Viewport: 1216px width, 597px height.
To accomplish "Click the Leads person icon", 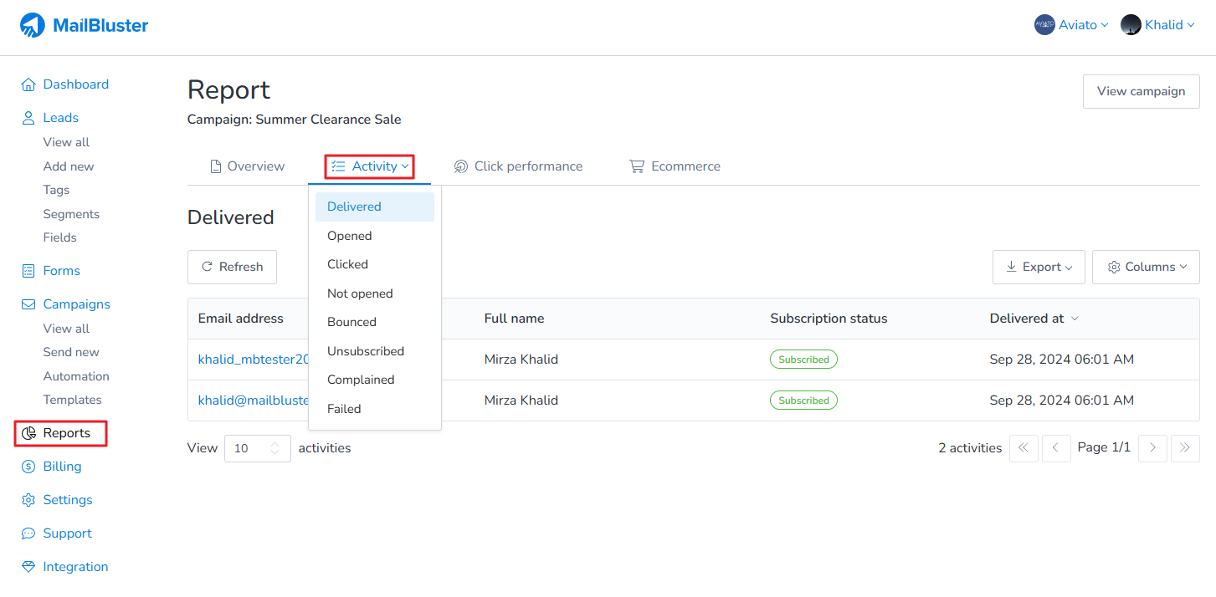I will tap(28, 118).
